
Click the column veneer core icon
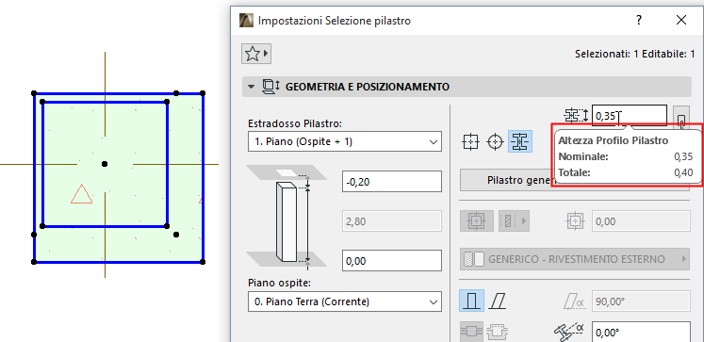coord(476,220)
